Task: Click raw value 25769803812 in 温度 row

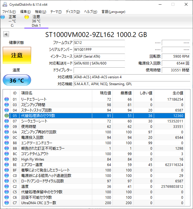Action: pyautogui.click(x=172, y=186)
